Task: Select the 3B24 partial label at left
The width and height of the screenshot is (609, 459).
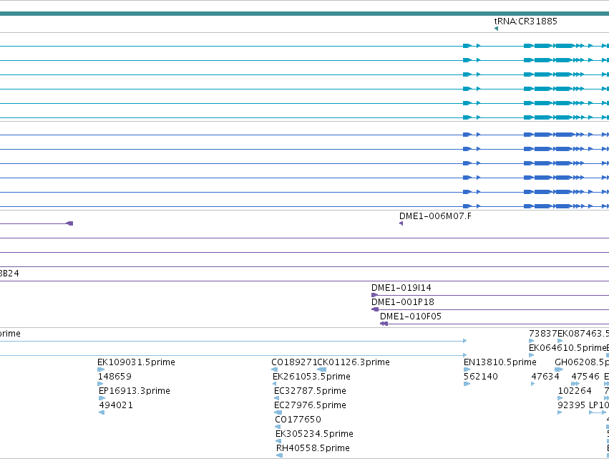Action: (9, 274)
